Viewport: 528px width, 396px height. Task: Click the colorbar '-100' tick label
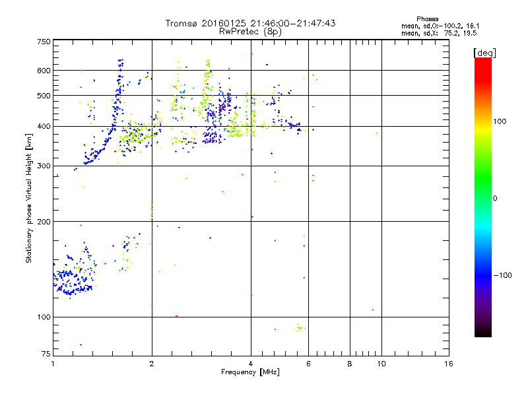pos(502,275)
